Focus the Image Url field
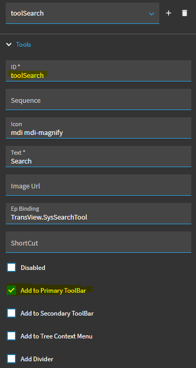The width and height of the screenshot is (196, 368). tap(98, 185)
